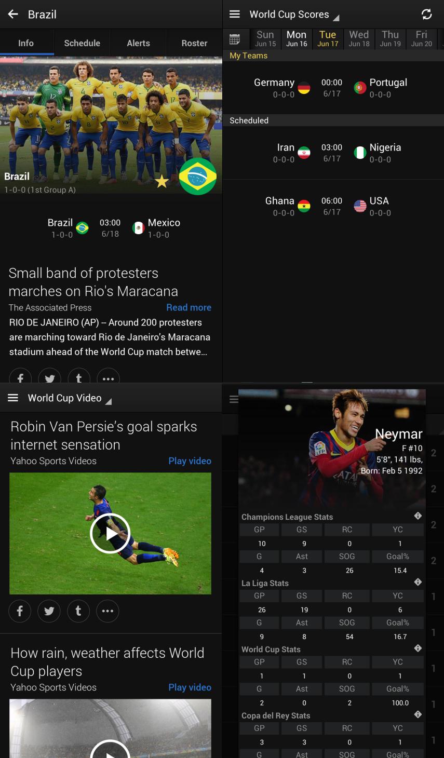Open Read more link for protesters article
The width and height of the screenshot is (444, 758).
[189, 307]
